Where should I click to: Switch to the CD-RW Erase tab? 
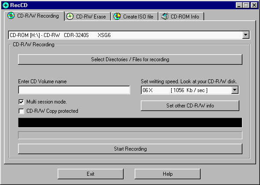tap(88, 16)
